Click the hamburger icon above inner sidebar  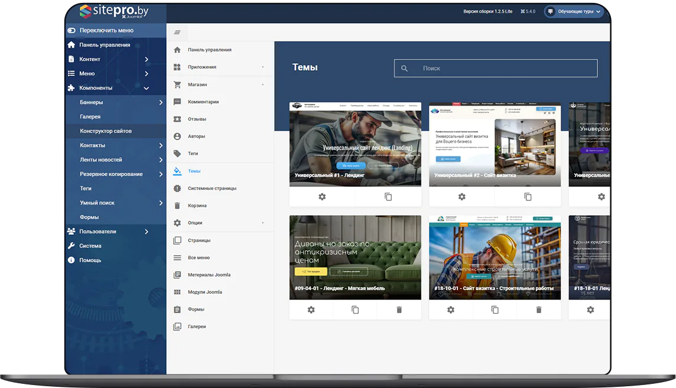click(x=177, y=32)
